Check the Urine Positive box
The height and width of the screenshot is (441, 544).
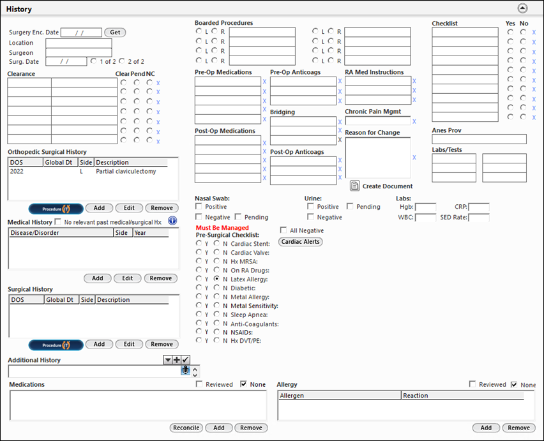click(310, 206)
